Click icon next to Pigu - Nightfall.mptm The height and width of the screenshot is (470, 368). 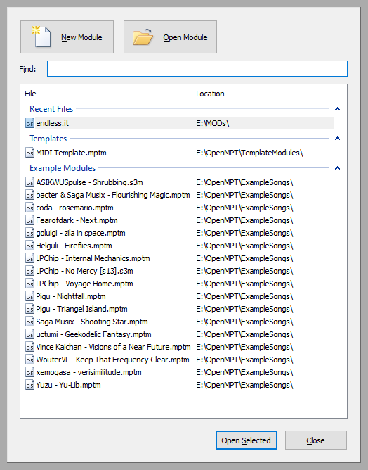pos(29,296)
